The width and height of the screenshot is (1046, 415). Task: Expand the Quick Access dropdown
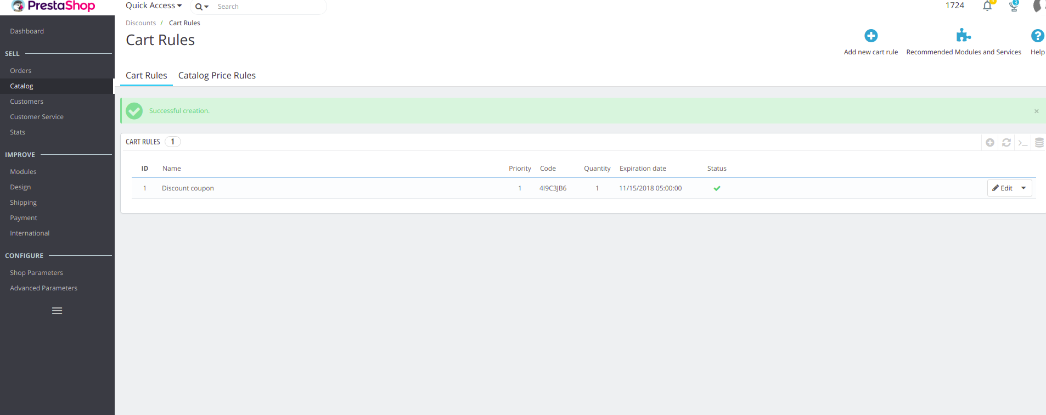point(153,6)
